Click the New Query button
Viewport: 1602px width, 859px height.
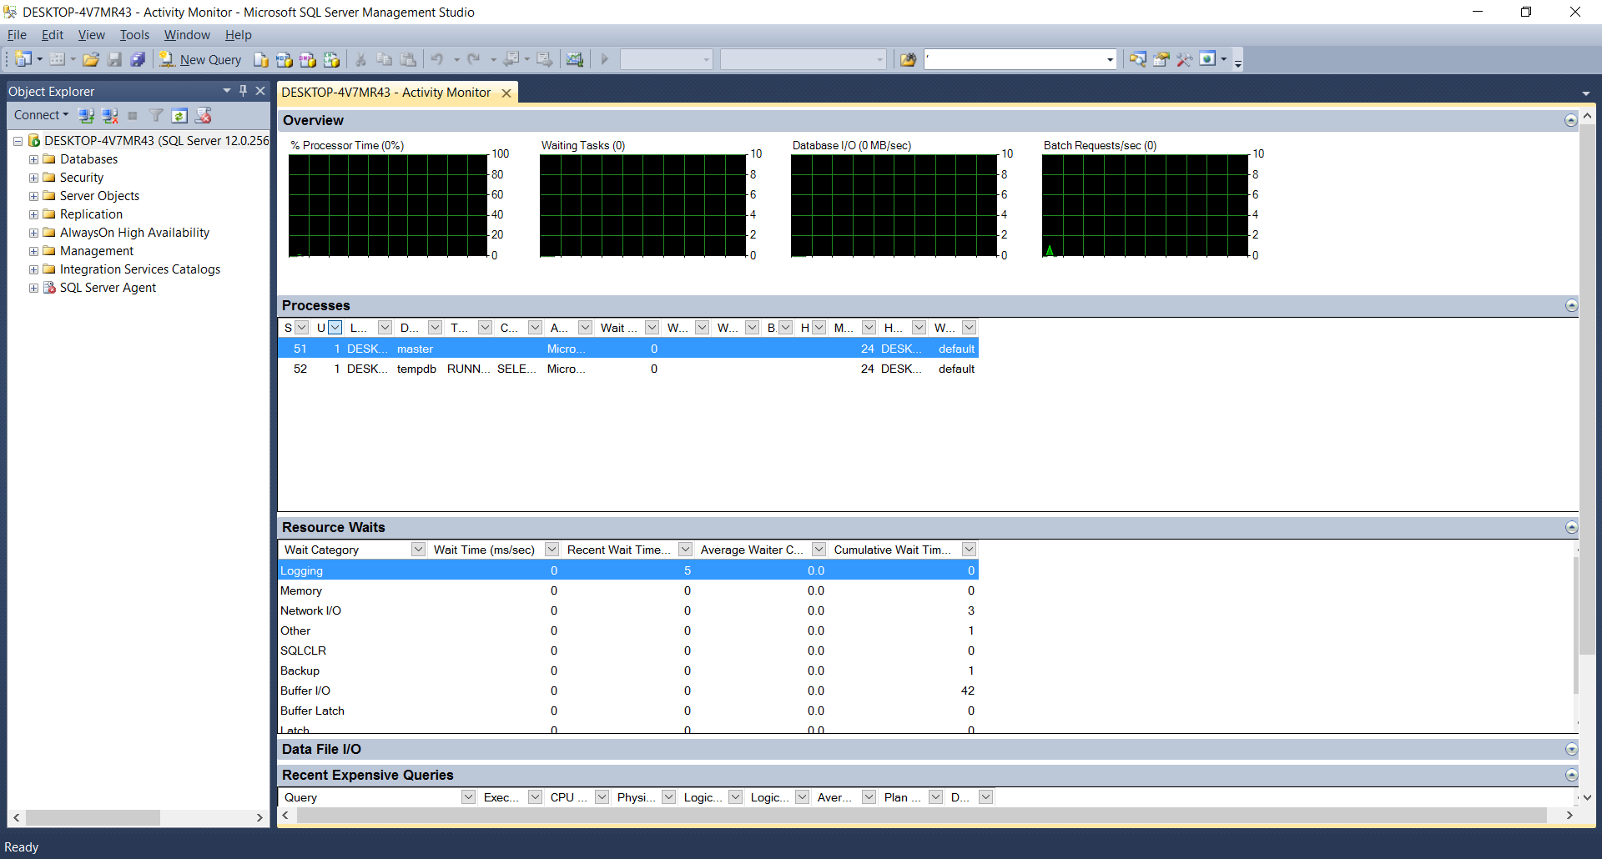point(200,59)
